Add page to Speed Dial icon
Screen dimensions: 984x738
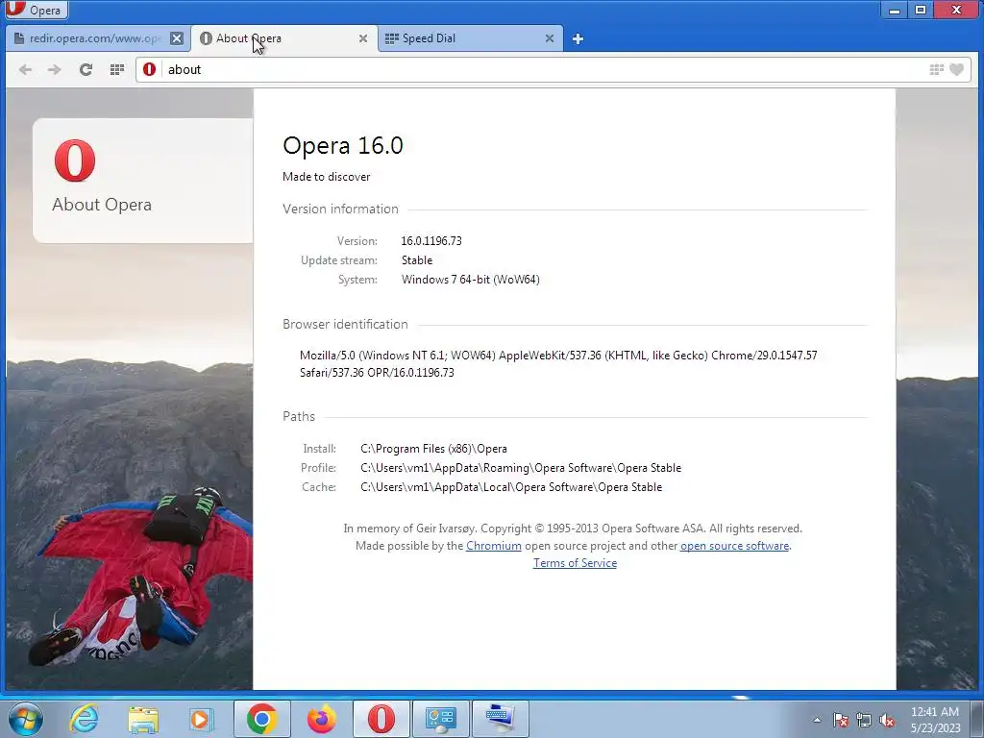(x=936, y=69)
